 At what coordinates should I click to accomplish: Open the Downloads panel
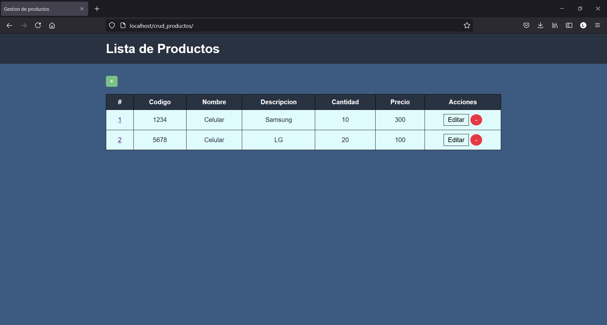point(540,26)
